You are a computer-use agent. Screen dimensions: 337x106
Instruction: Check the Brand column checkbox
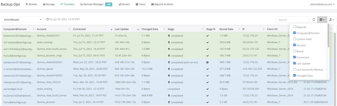(294, 51)
